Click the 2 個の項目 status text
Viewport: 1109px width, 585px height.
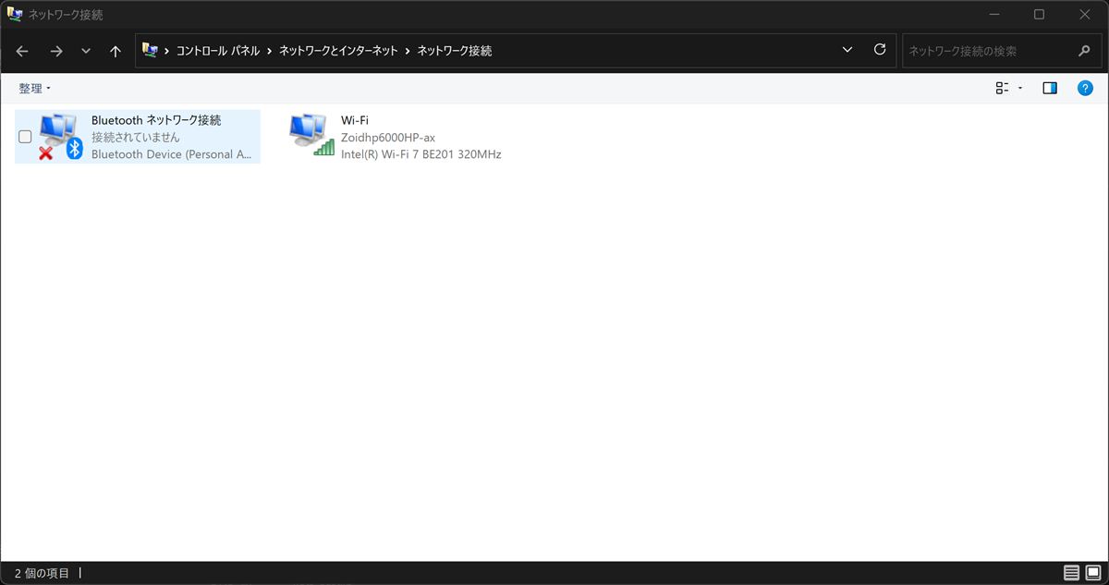42,573
